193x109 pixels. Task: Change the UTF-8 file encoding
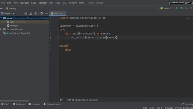pos(160,108)
